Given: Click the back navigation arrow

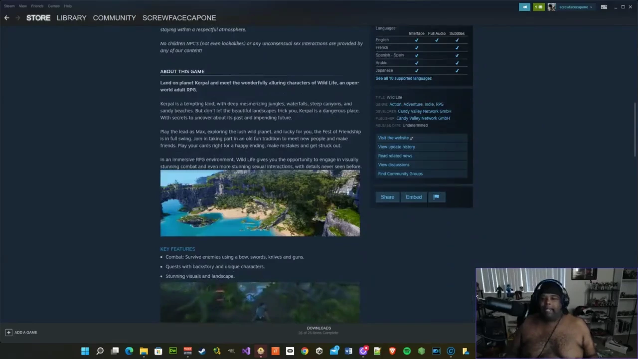Looking at the screenshot, I should [x=6, y=18].
